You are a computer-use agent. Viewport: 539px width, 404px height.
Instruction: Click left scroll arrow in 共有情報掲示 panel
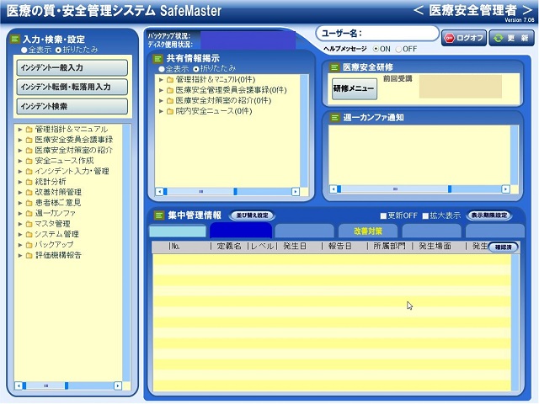(x=159, y=192)
